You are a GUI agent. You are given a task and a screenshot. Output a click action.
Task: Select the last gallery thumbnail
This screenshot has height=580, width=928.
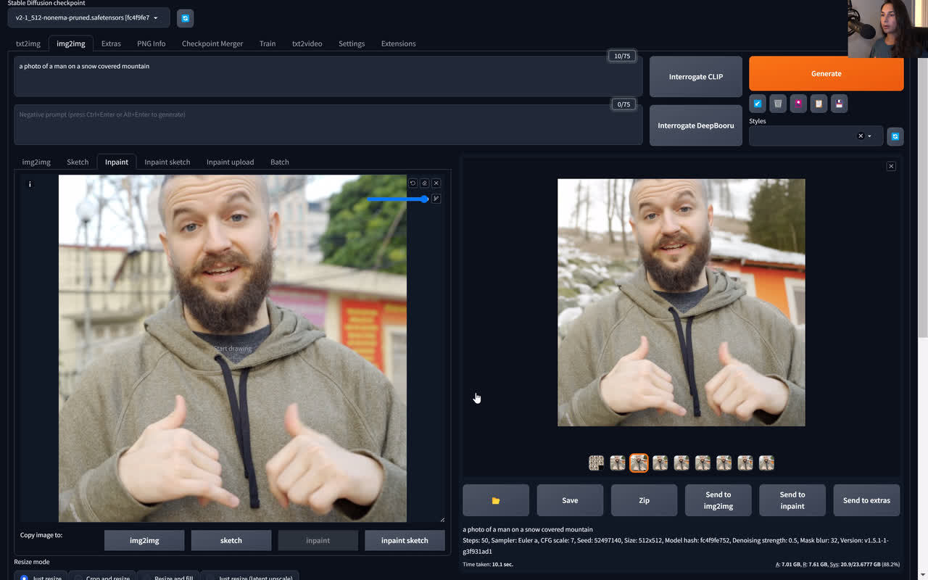[x=766, y=463]
